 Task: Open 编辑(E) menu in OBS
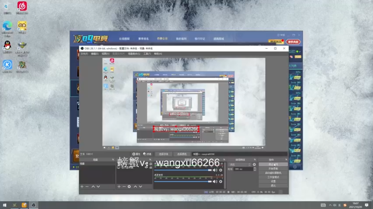click(95, 54)
